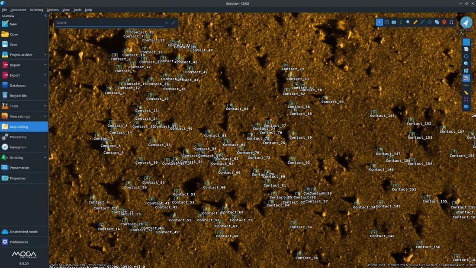Screen dimensions: 476x268
Task: Open Preferences from the sidebar
Action: [19, 242]
